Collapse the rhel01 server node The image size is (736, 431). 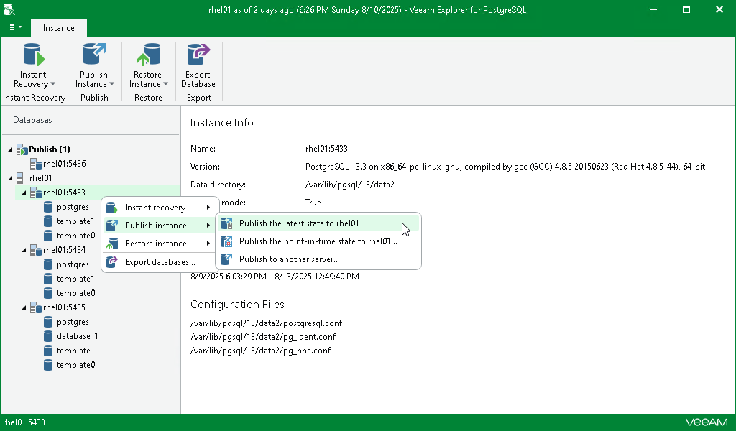[x=10, y=178]
